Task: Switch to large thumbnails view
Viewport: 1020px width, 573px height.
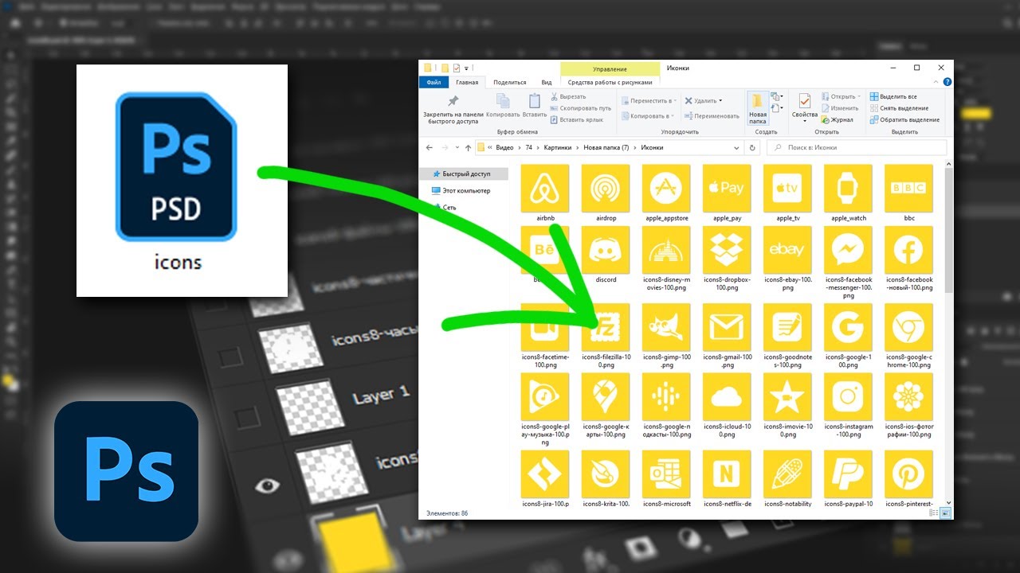Action: (x=946, y=513)
